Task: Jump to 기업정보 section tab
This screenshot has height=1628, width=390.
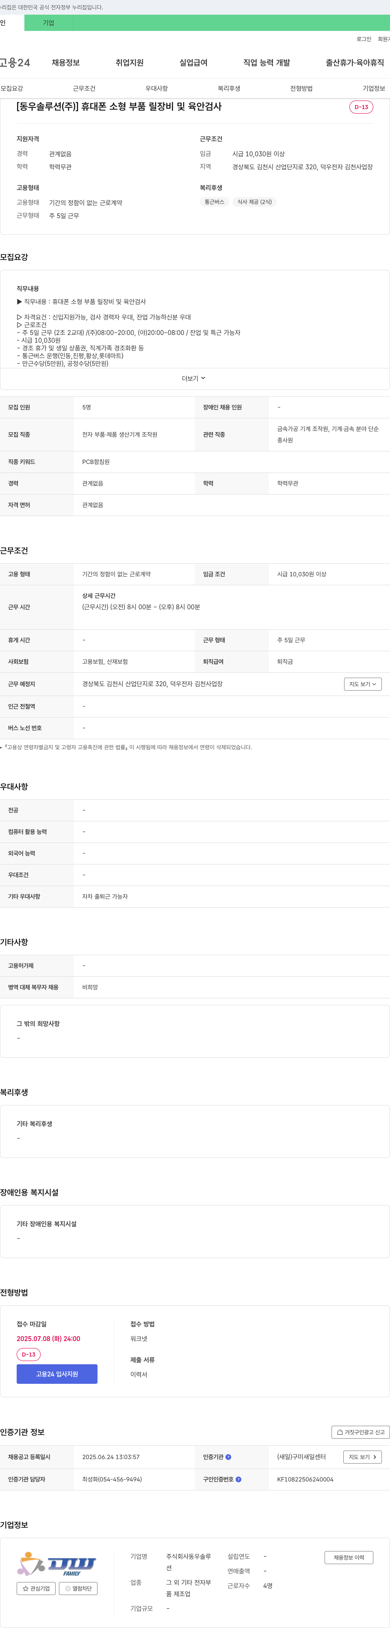Action: 374,88
